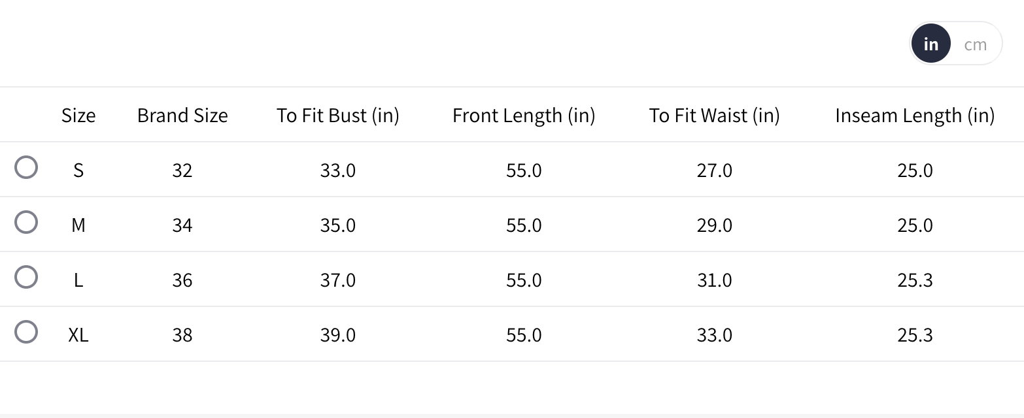This screenshot has height=418, width=1024.
Task: Click the To Fit Bust column header
Action: [x=337, y=116]
